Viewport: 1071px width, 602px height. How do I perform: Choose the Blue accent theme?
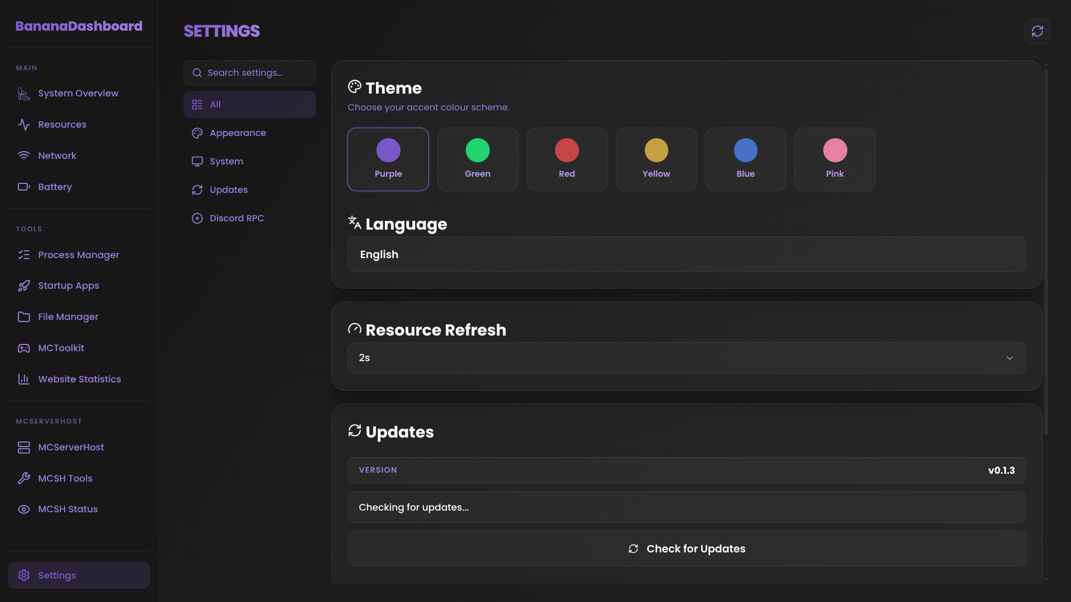point(745,159)
